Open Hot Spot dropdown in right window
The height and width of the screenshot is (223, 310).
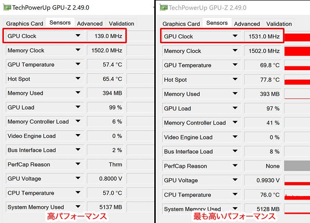[x=235, y=79]
